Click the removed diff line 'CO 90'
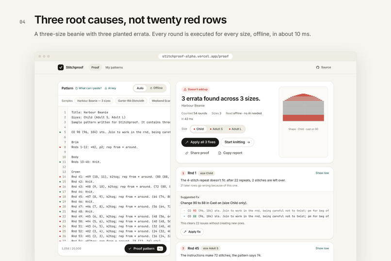391x261 pixels. [255, 210]
